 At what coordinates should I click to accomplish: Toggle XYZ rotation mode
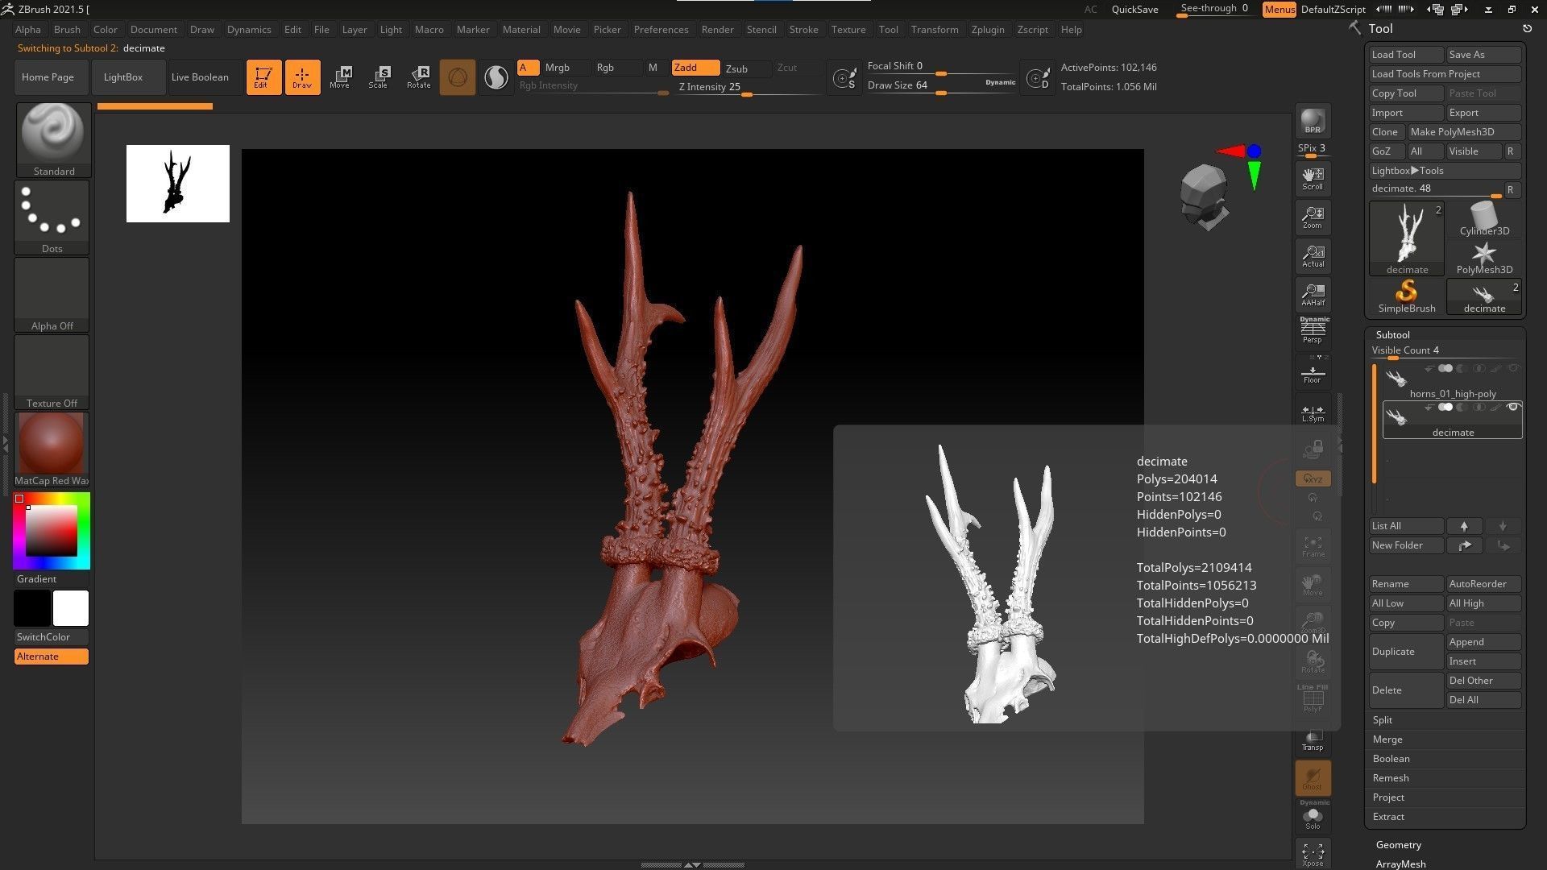(x=1313, y=478)
